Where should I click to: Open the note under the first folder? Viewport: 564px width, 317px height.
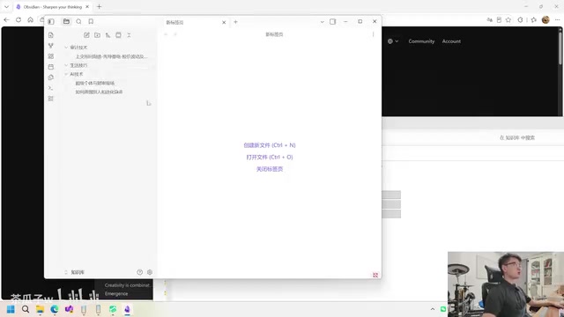(x=111, y=56)
